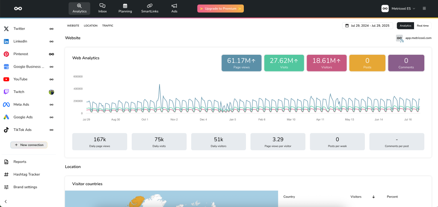The height and width of the screenshot is (207, 438).
Task: Click the Metricool infinity logo
Action: click(18, 9)
